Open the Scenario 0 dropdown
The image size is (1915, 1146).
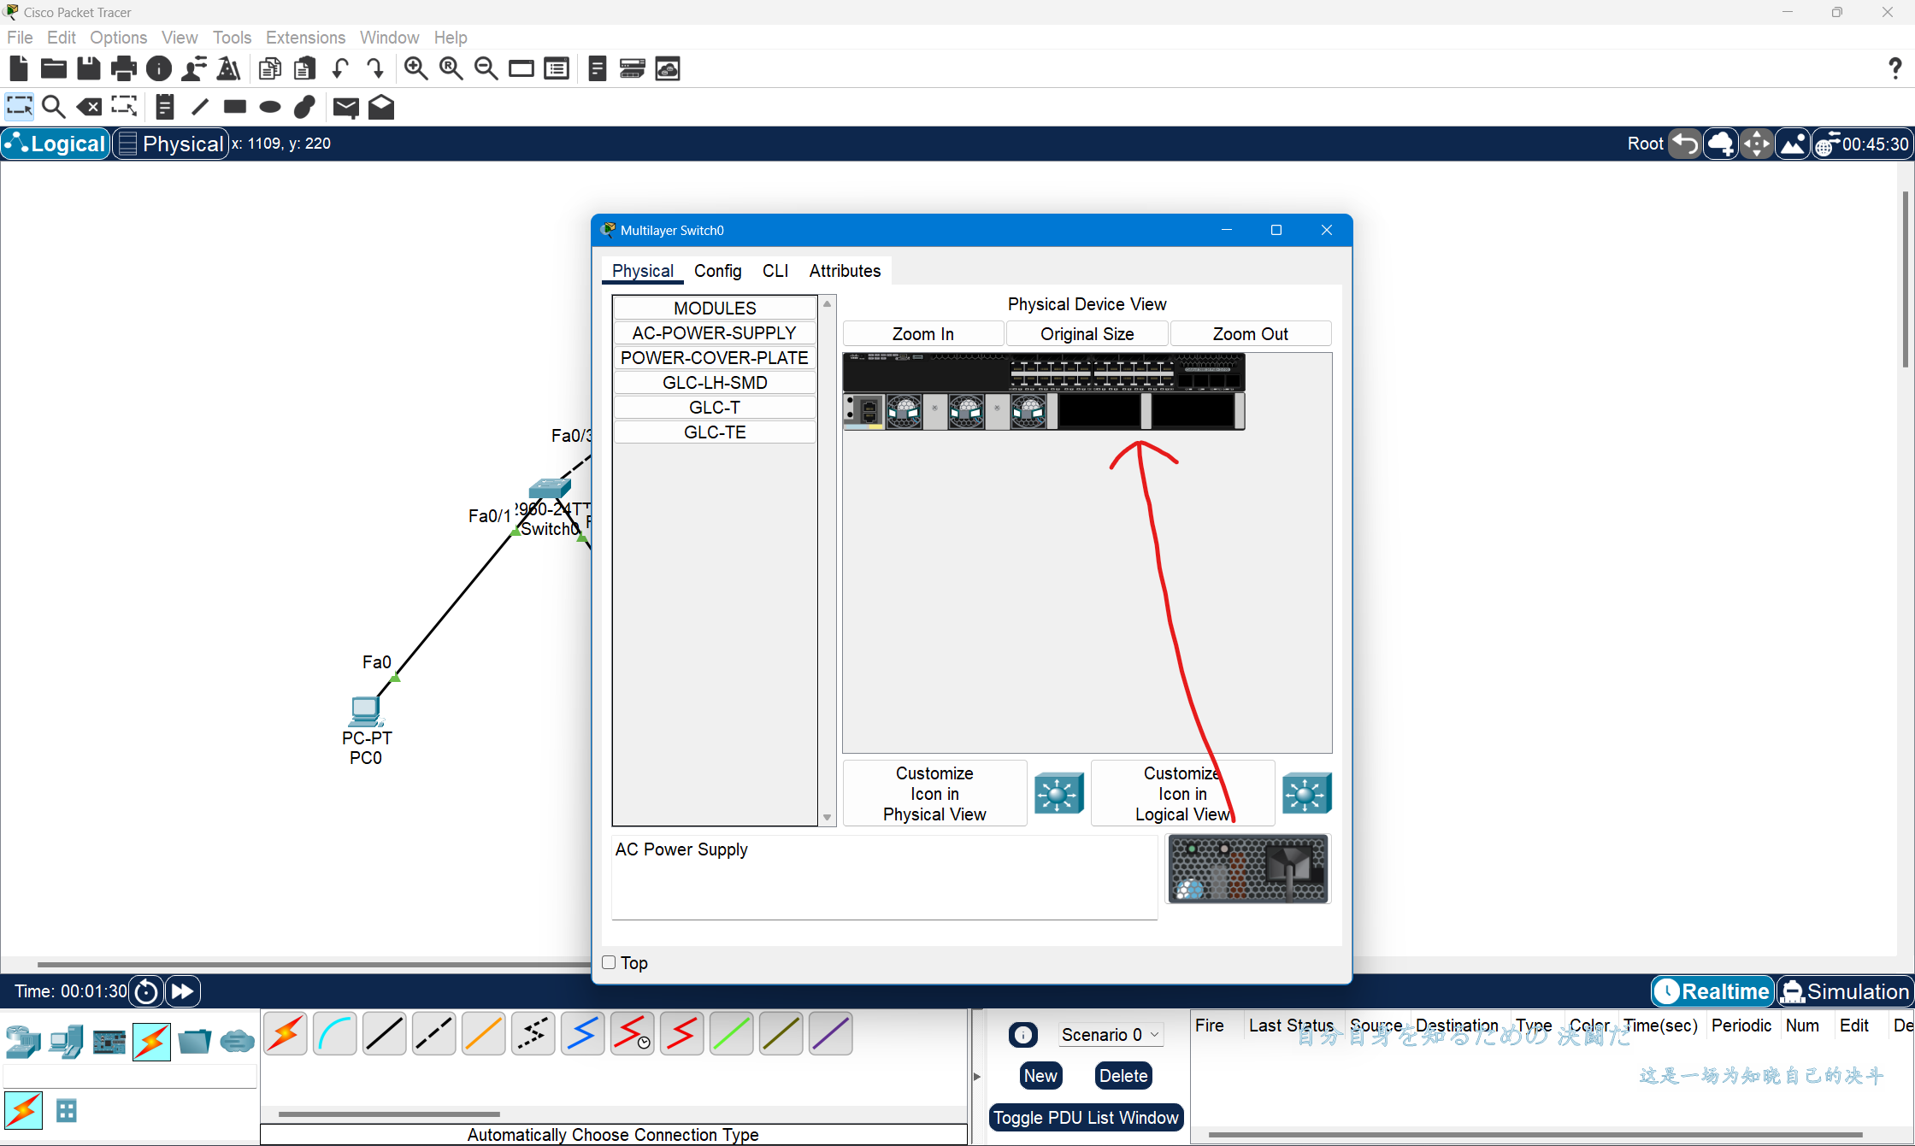[1111, 1035]
